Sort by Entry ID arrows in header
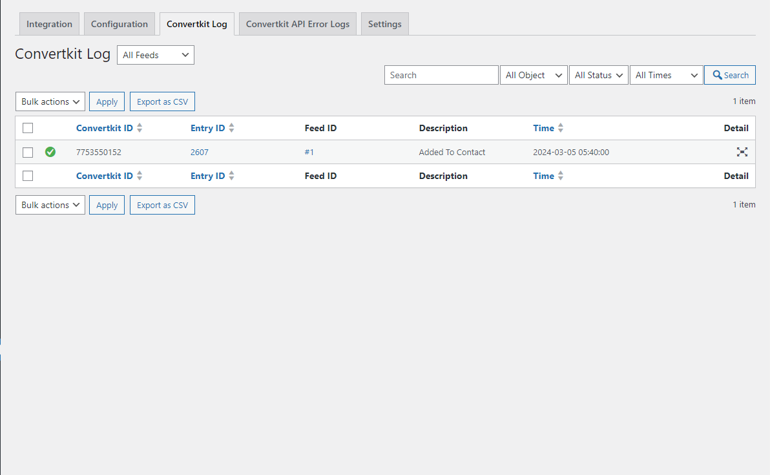 point(232,128)
